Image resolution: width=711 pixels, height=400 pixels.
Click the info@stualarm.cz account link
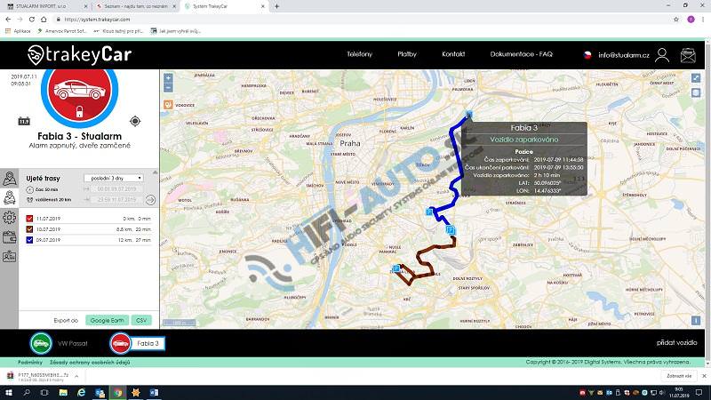click(x=624, y=55)
